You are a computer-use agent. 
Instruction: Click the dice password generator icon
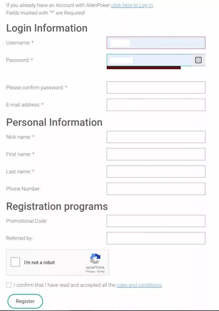[x=198, y=60]
